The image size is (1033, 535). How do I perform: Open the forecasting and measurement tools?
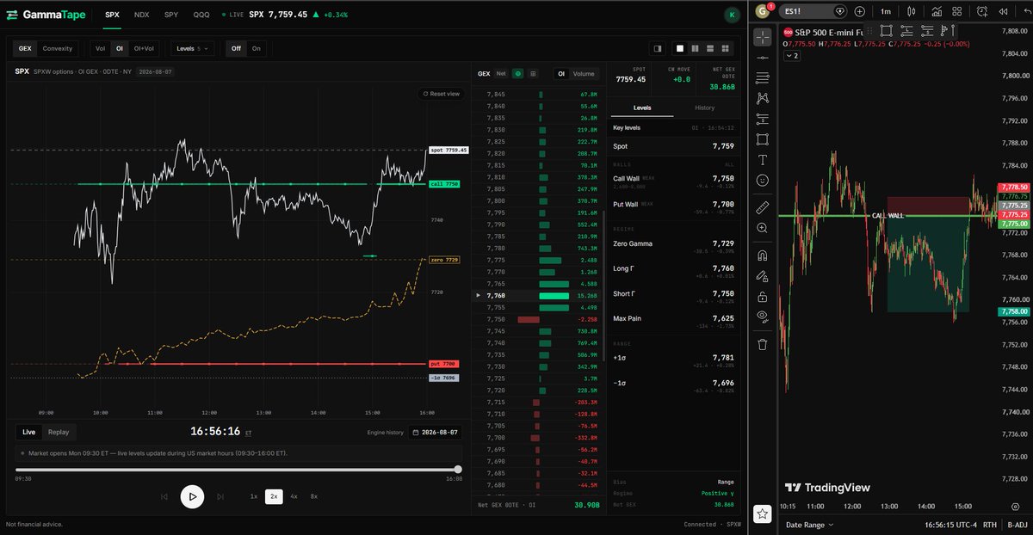coord(762,119)
